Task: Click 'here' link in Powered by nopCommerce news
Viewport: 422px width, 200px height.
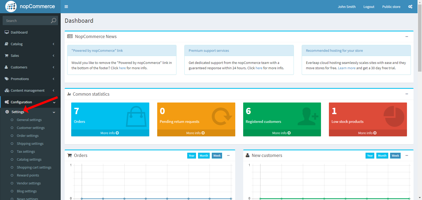Action: pos(122,68)
